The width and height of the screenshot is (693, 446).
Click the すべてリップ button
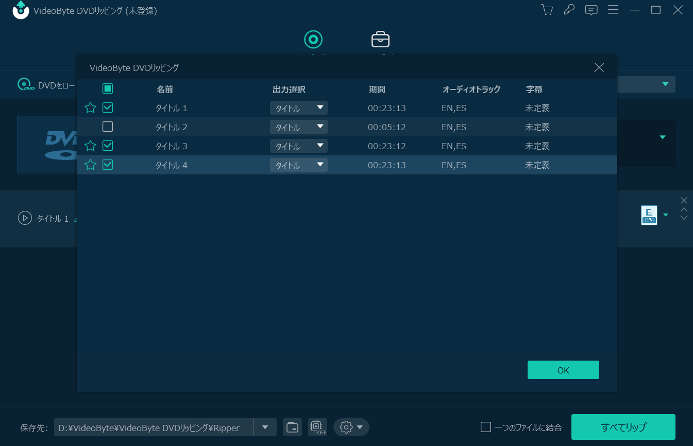click(623, 427)
